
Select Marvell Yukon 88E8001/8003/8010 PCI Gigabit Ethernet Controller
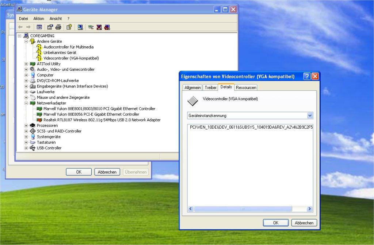pos(99,109)
